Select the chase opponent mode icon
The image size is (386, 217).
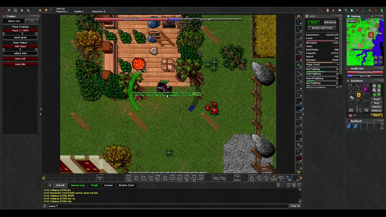click(379, 90)
